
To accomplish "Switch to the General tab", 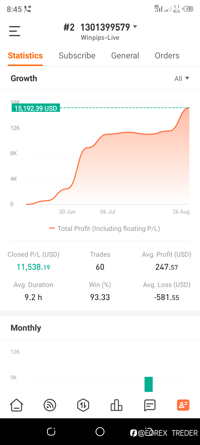I will pos(125,56).
